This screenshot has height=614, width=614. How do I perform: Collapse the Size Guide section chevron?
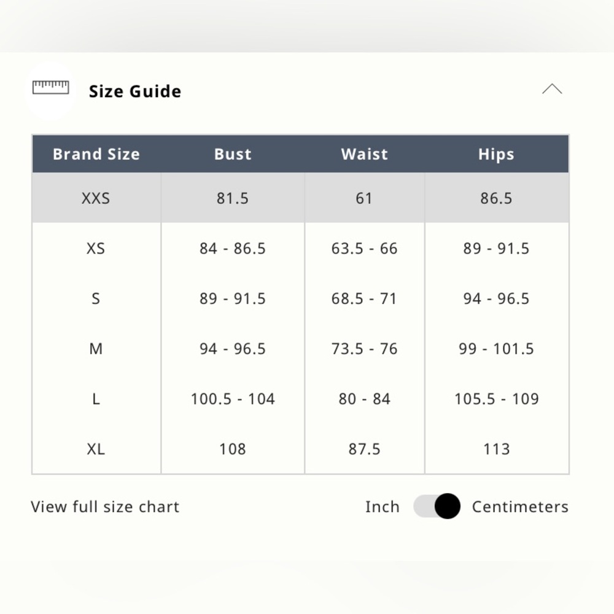click(x=552, y=89)
